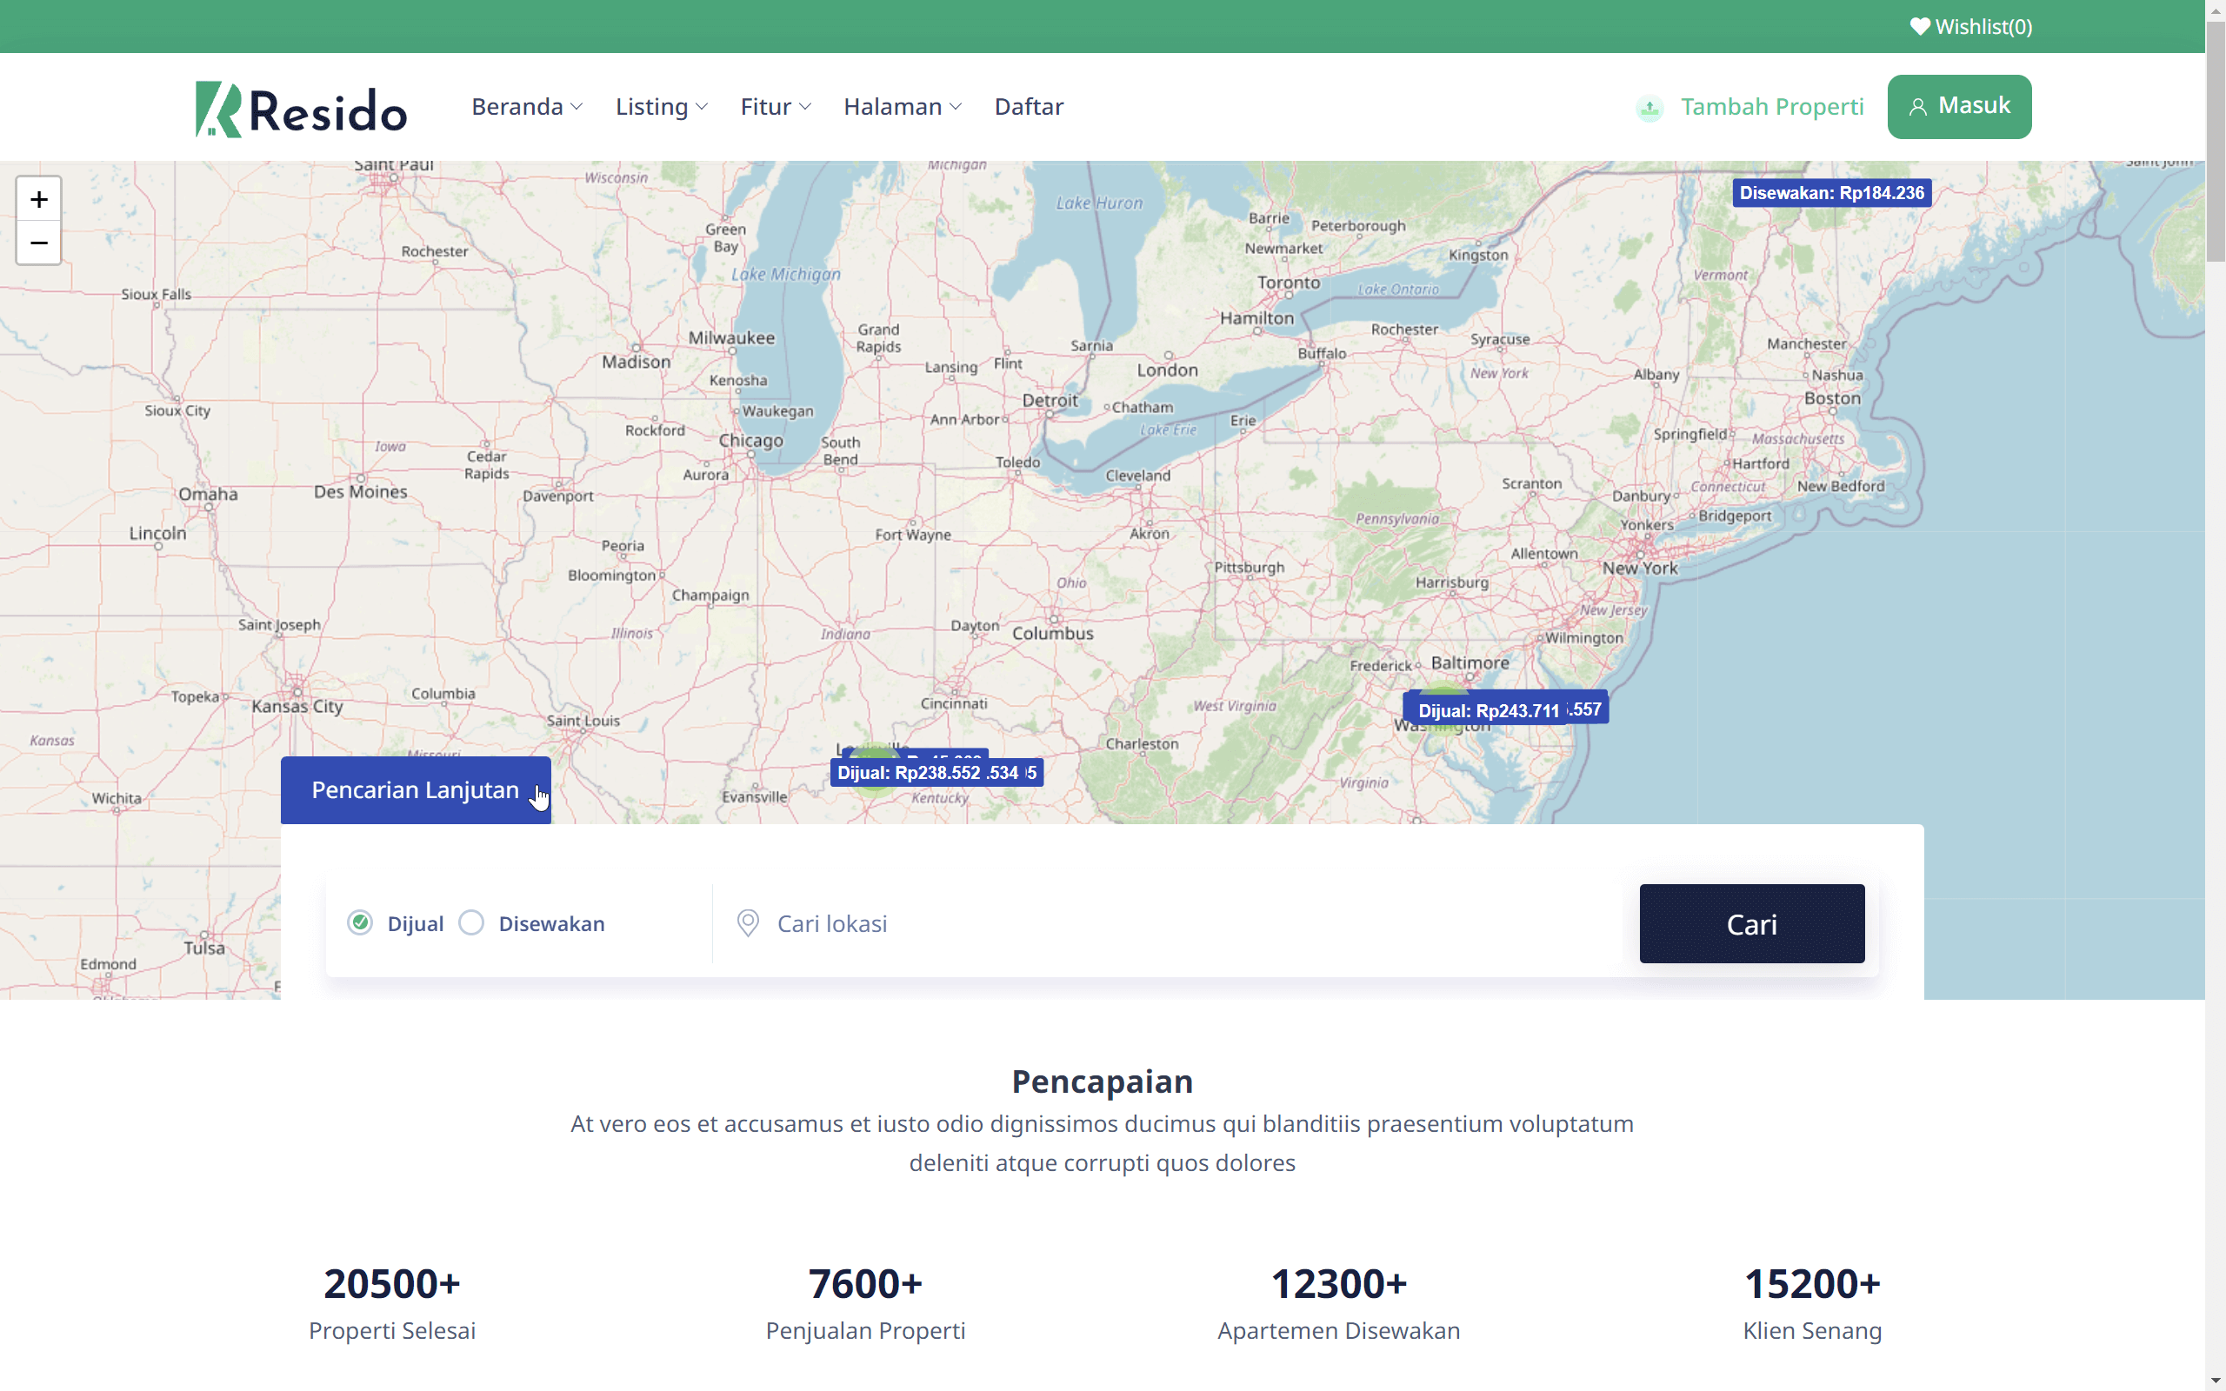The height and width of the screenshot is (1391, 2226).
Task: Expand the Listing dropdown menu
Action: pos(662,107)
